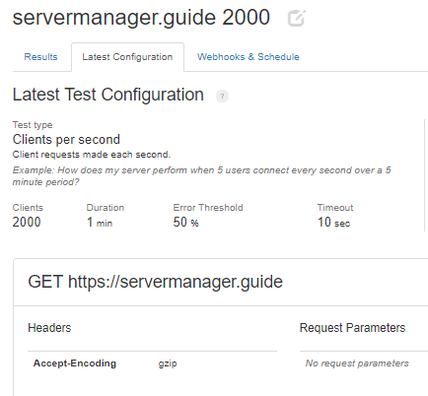Click the gzip header value
The image size is (428, 396).
(168, 363)
